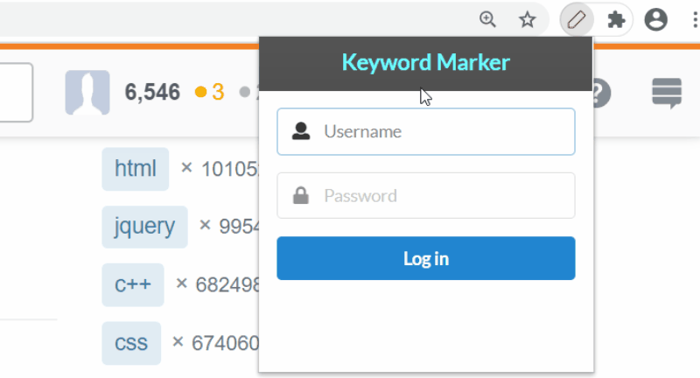The height and width of the screenshot is (378, 700).
Task: Click the search box at left edge
Action: (x=16, y=93)
